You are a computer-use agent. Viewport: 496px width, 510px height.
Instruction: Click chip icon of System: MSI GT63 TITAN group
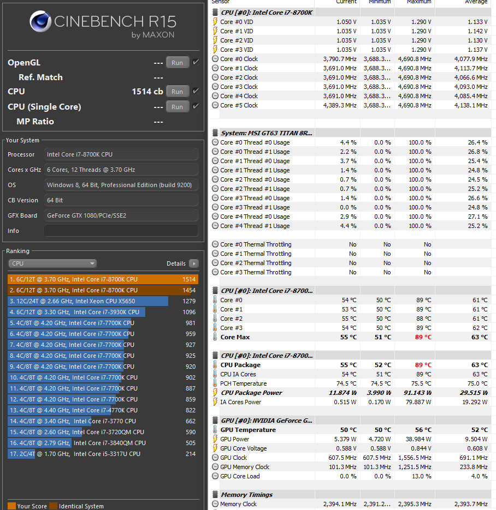(215, 133)
